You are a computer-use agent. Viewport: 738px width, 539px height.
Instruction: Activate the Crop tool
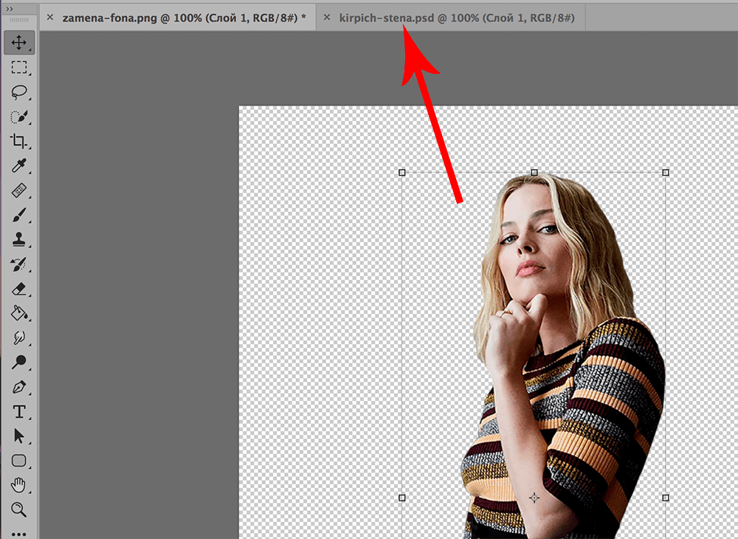19,141
